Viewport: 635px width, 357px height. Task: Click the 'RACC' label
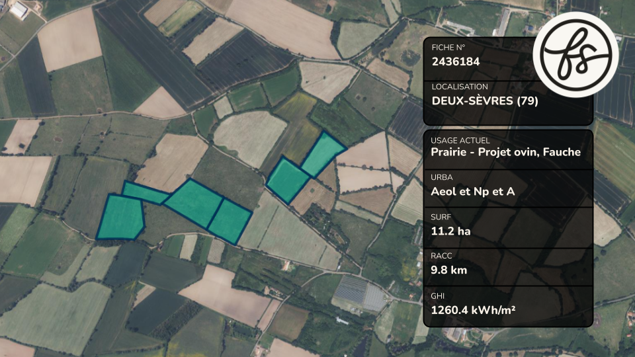tap(441, 256)
